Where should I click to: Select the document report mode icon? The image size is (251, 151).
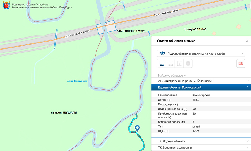pyautogui.click(x=188, y=64)
